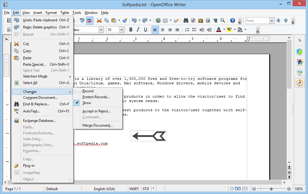Open the Table size dropdown arrow
This screenshot has width=308, height=194.
171,20
